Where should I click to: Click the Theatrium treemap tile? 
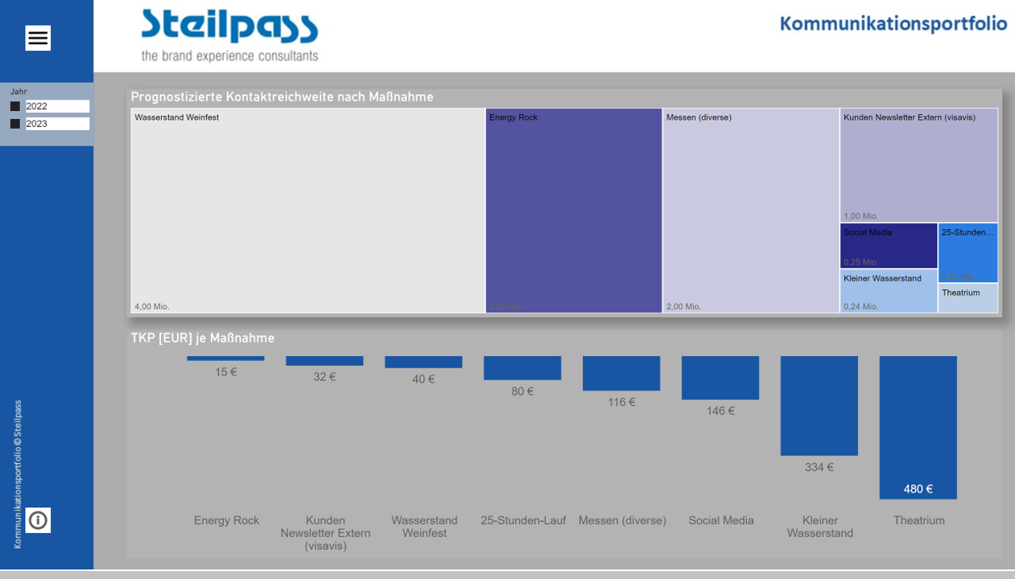[968, 298]
